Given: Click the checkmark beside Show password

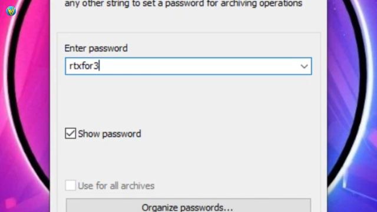Looking at the screenshot, I should pyautogui.click(x=71, y=134).
